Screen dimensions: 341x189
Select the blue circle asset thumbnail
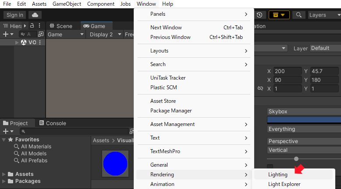pyautogui.click(x=115, y=164)
